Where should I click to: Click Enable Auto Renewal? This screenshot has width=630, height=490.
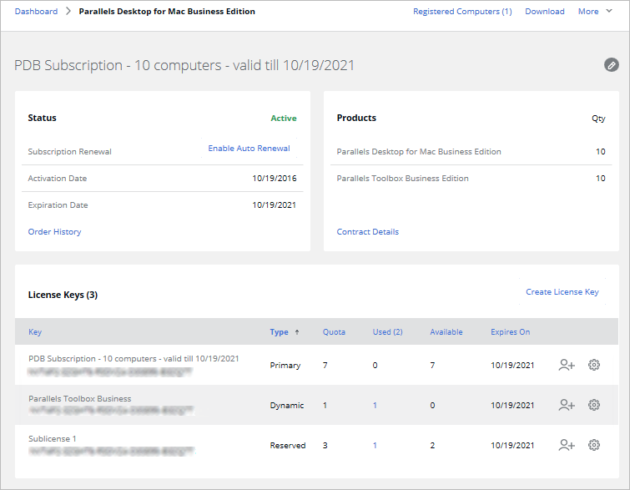click(x=249, y=149)
